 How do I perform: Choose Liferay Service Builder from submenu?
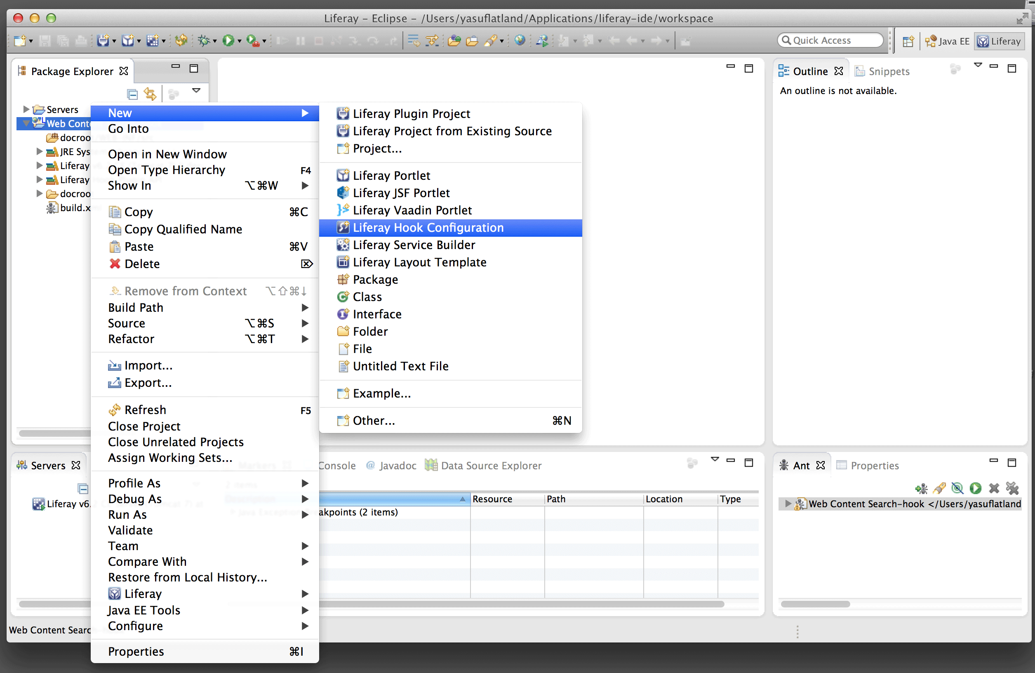(x=414, y=245)
